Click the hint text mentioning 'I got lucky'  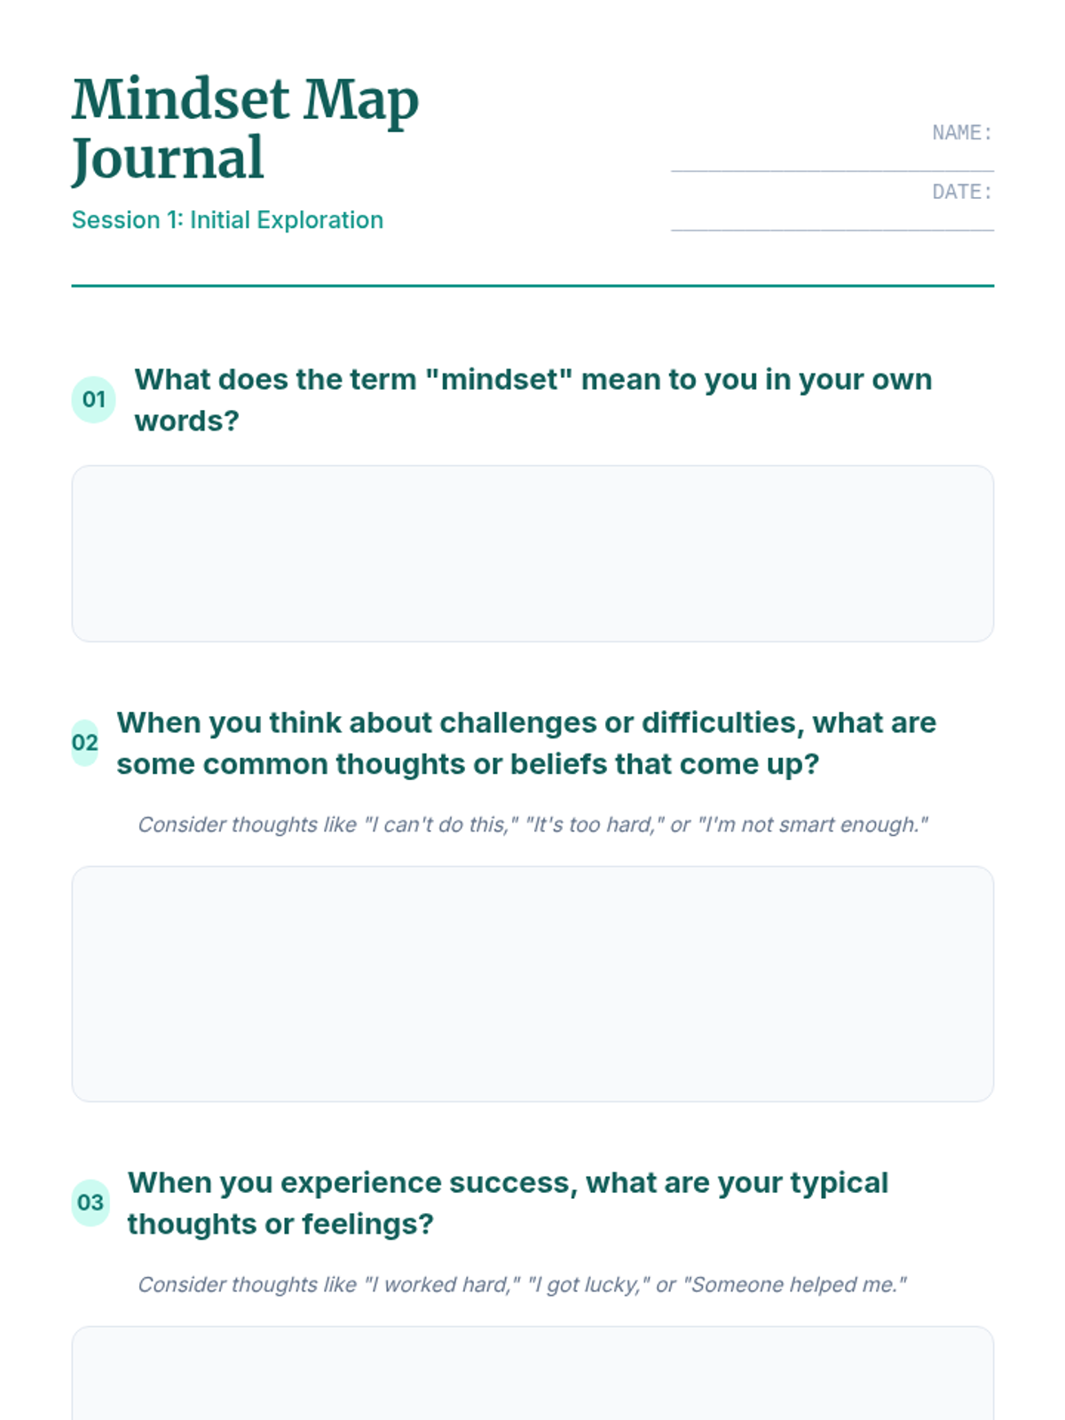pos(522,1284)
